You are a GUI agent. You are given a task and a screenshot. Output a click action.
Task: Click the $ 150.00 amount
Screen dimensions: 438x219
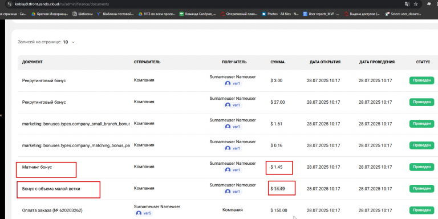point(278,210)
